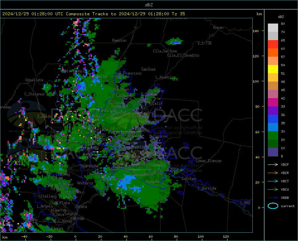The width and height of the screenshot is (298, 241).
Task: Click the M_Caseros place label
Action: 158,136
